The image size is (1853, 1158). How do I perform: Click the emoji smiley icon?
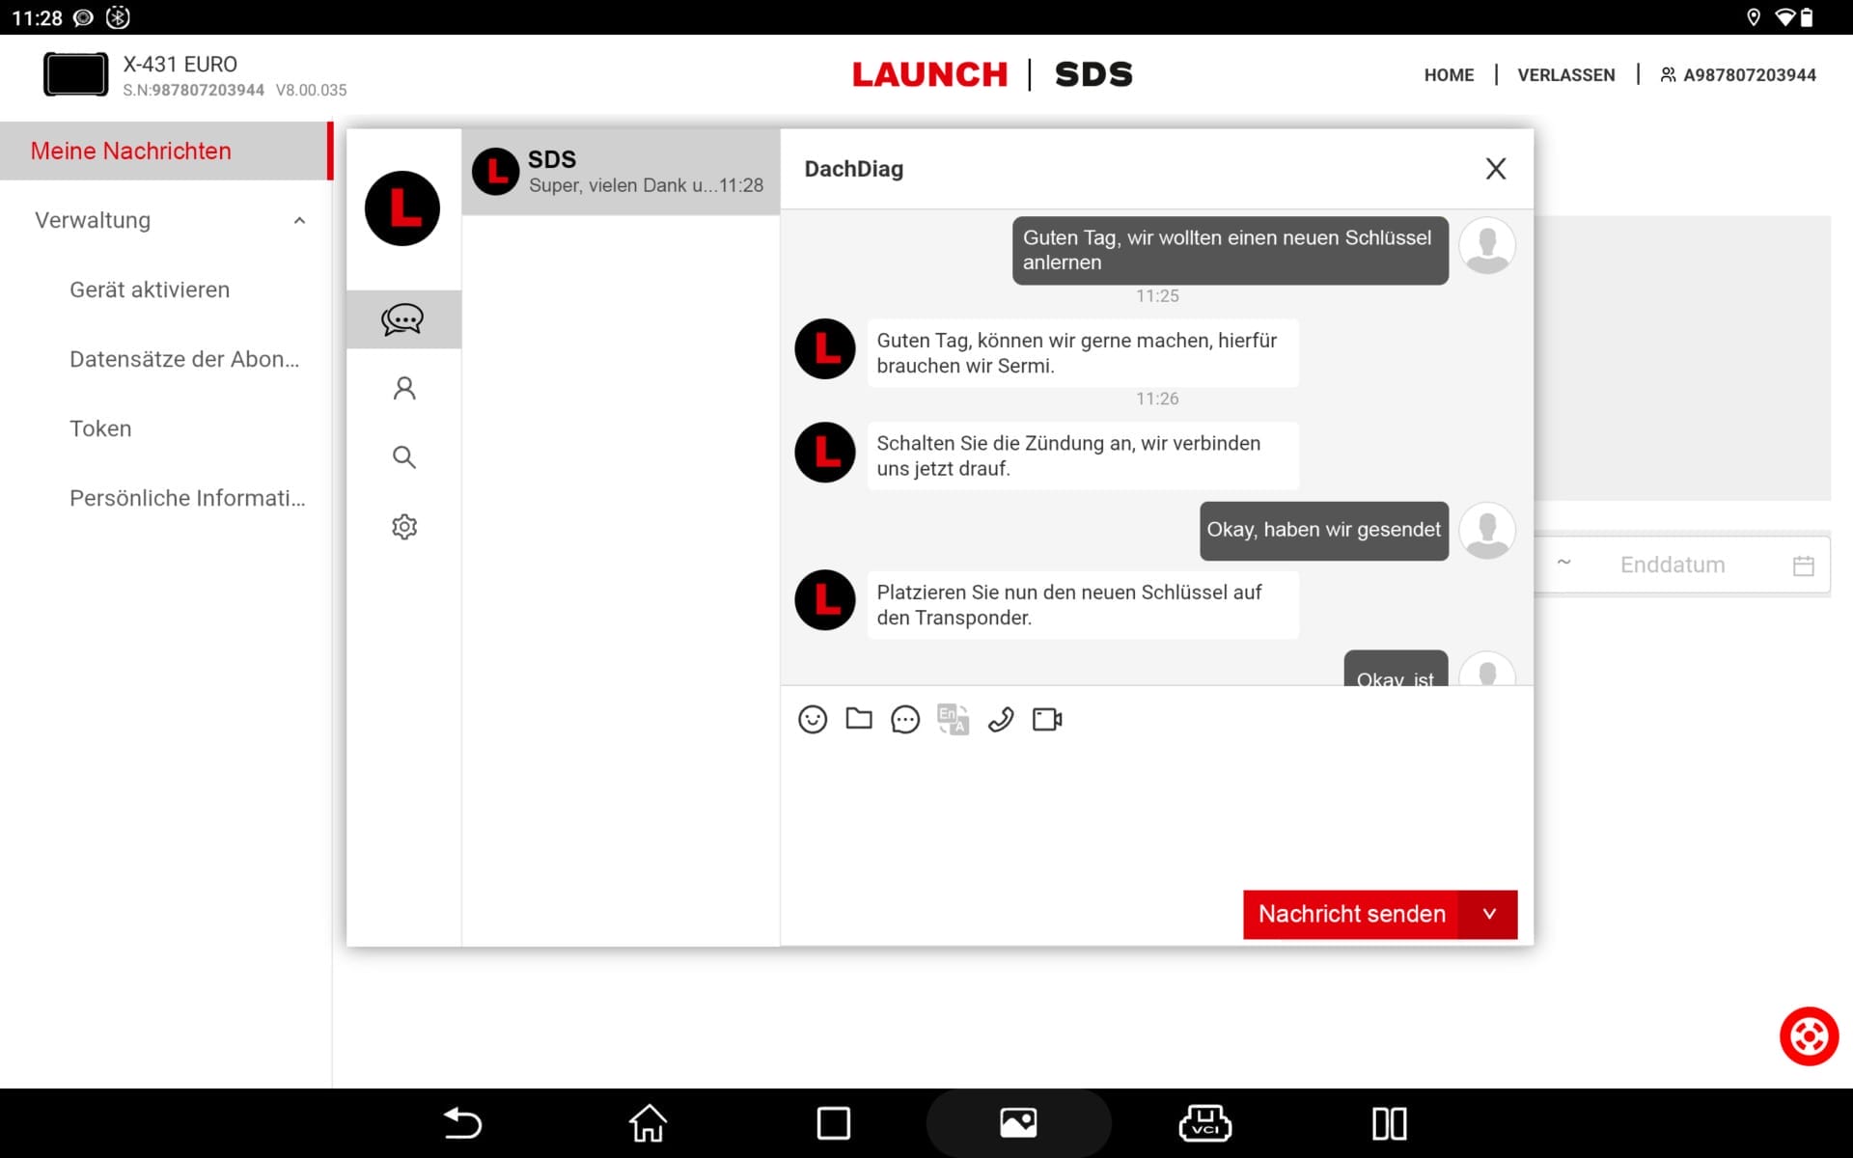(813, 719)
